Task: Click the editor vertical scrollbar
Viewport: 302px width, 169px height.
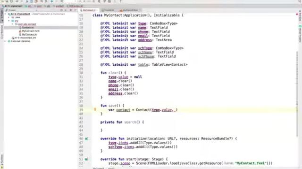Action: (297, 94)
